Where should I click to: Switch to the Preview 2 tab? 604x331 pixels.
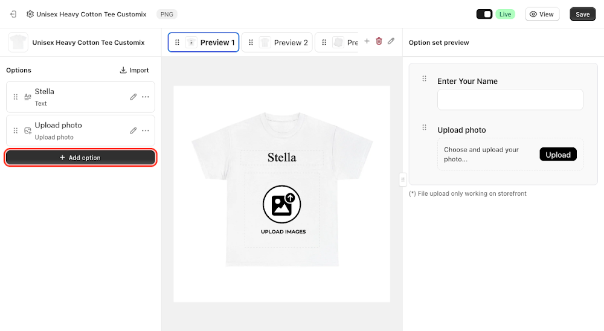click(x=277, y=42)
